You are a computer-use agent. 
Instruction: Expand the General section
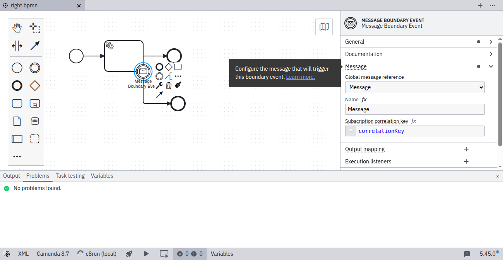click(x=491, y=42)
